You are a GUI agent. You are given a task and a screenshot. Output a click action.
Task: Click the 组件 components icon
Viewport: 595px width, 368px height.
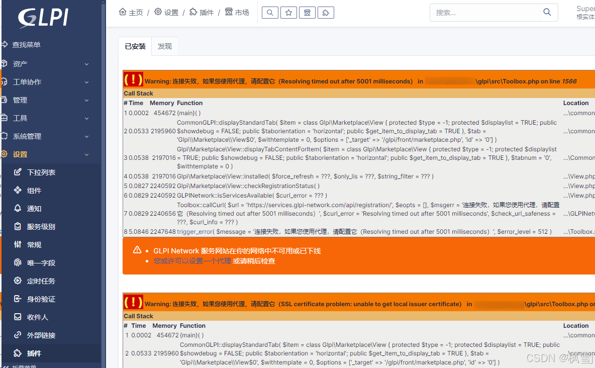(18, 190)
